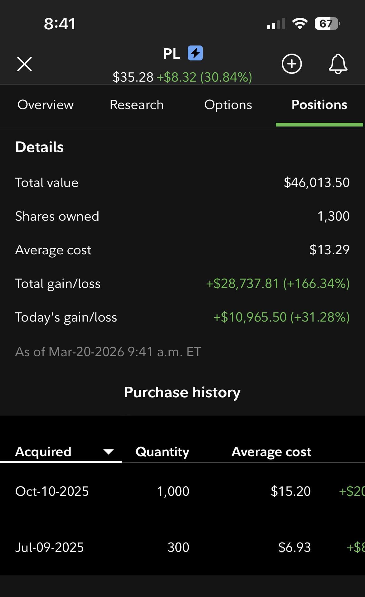Tap the X close icon
The width and height of the screenshot is (365, 597).
click(24, 64)
